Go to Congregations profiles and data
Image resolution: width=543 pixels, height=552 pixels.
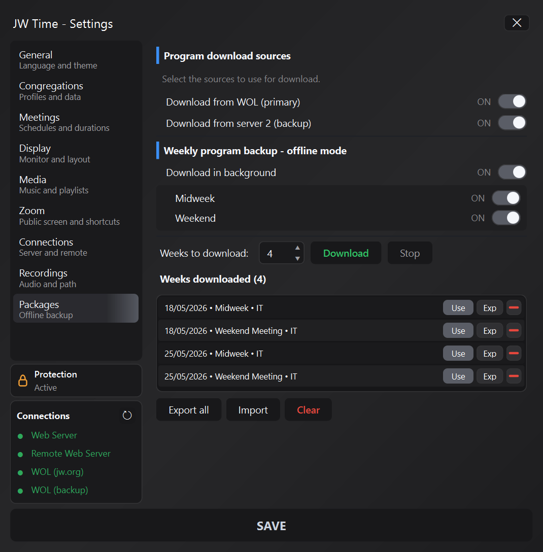[76, 91]
